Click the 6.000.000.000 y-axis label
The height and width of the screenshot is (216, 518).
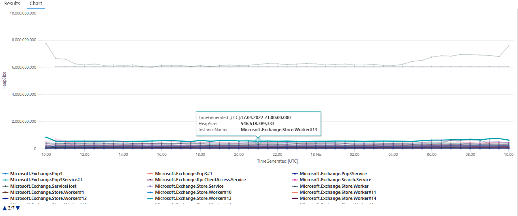point(23,67)
